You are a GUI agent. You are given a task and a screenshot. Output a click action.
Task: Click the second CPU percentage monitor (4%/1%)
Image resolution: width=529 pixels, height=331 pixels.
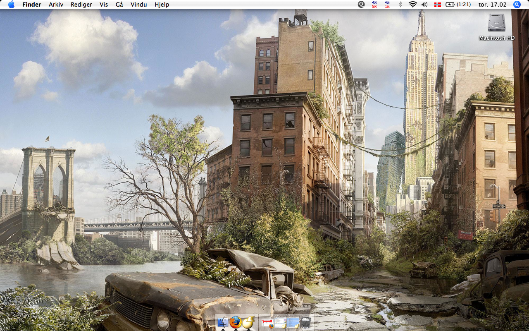(387, 5)
